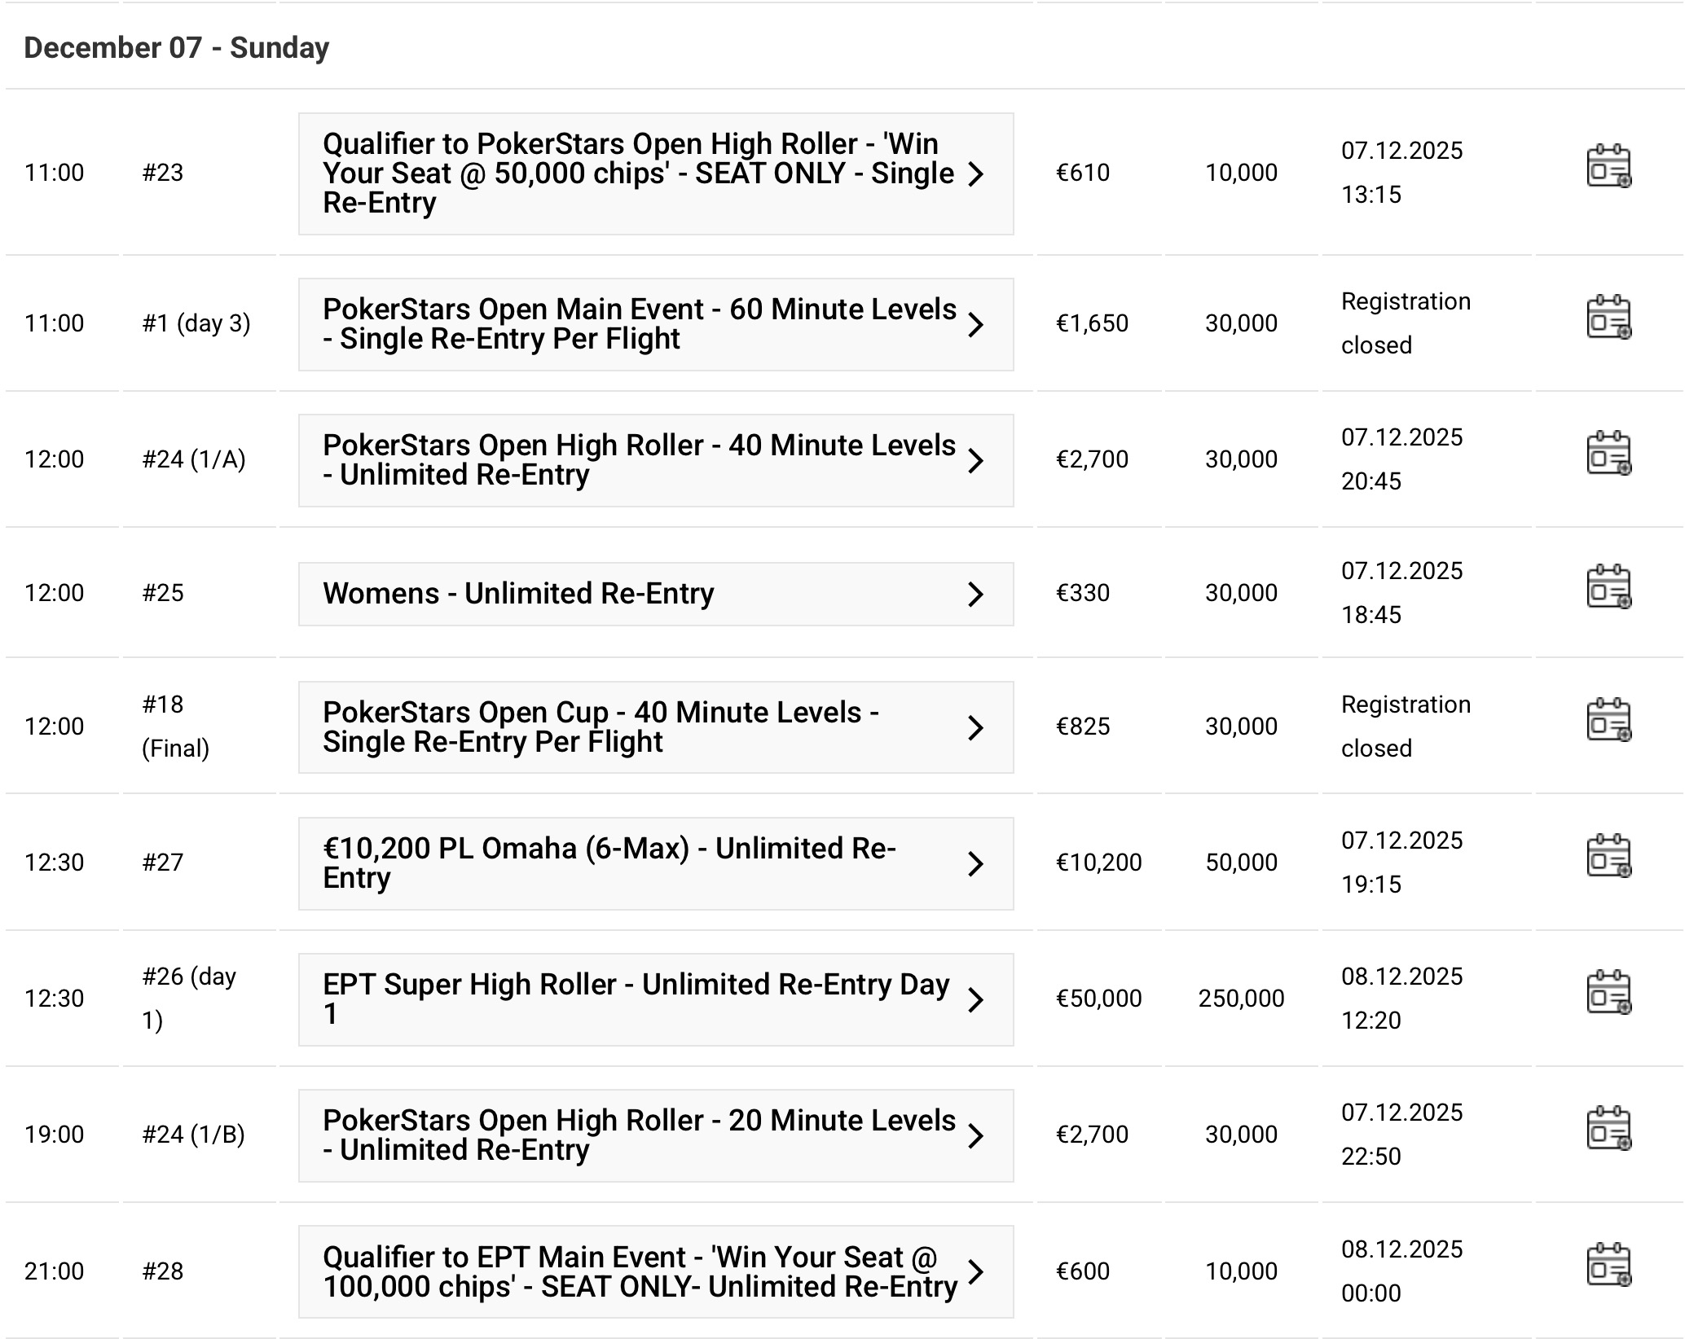This screenshot has width=1685, height=1339.
Task: Click calendar icon for High Roller #24 (1/A)
Action: [1608, 454]
